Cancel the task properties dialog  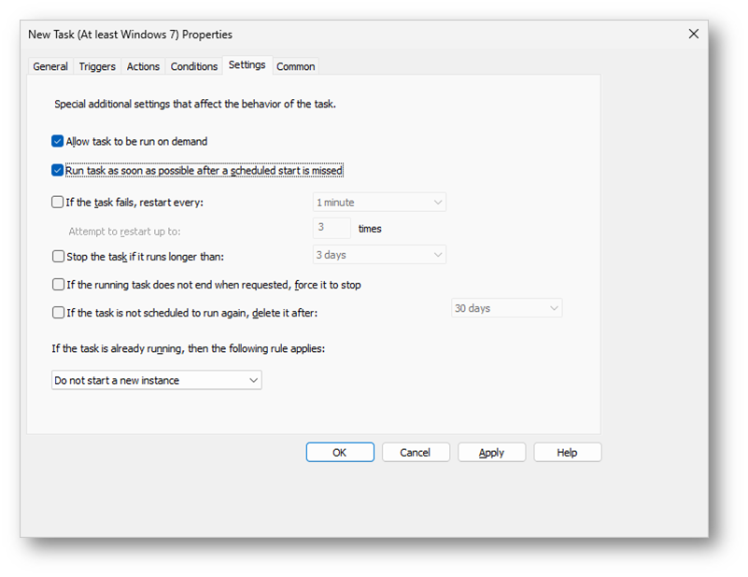[416, 452]
